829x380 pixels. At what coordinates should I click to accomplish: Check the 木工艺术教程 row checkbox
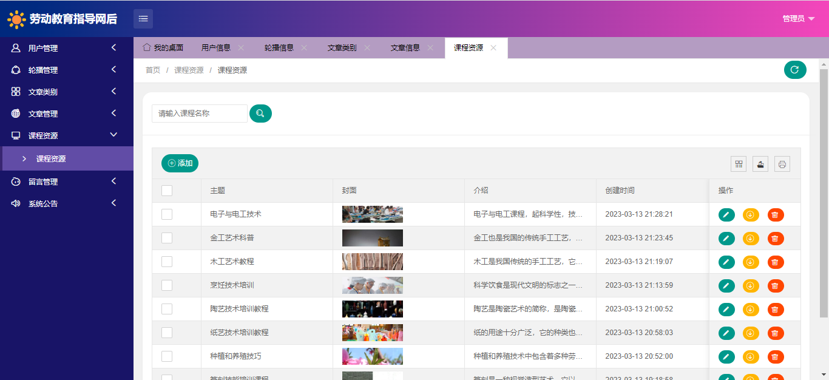(167, 262)
